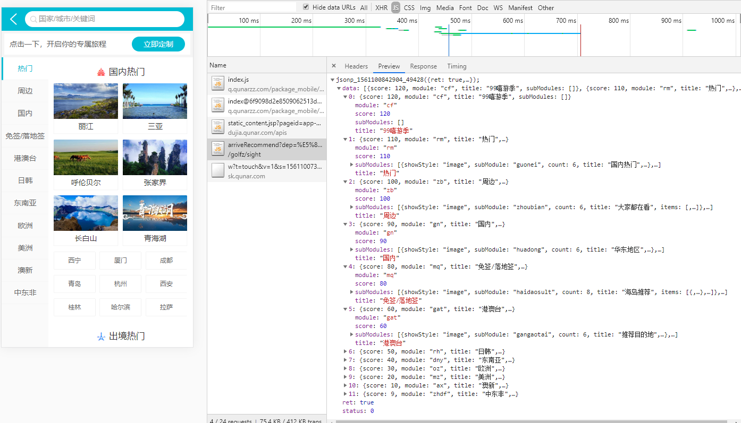Close the request details panel
The image size is (741, 423).
[x=334, y=66]
